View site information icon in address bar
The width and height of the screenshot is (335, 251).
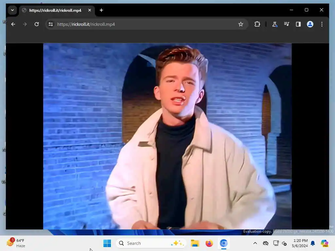51,24
